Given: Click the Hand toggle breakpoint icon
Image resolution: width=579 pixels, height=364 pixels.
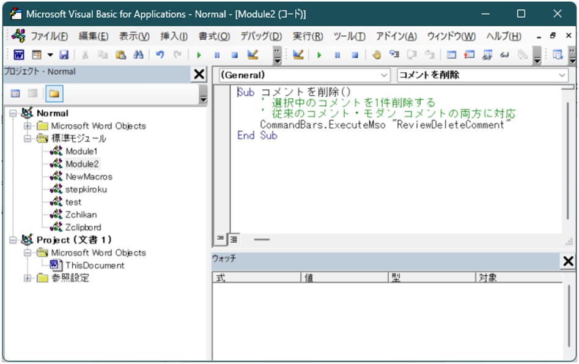Looking at the screenshot, I should coord(376,54).
